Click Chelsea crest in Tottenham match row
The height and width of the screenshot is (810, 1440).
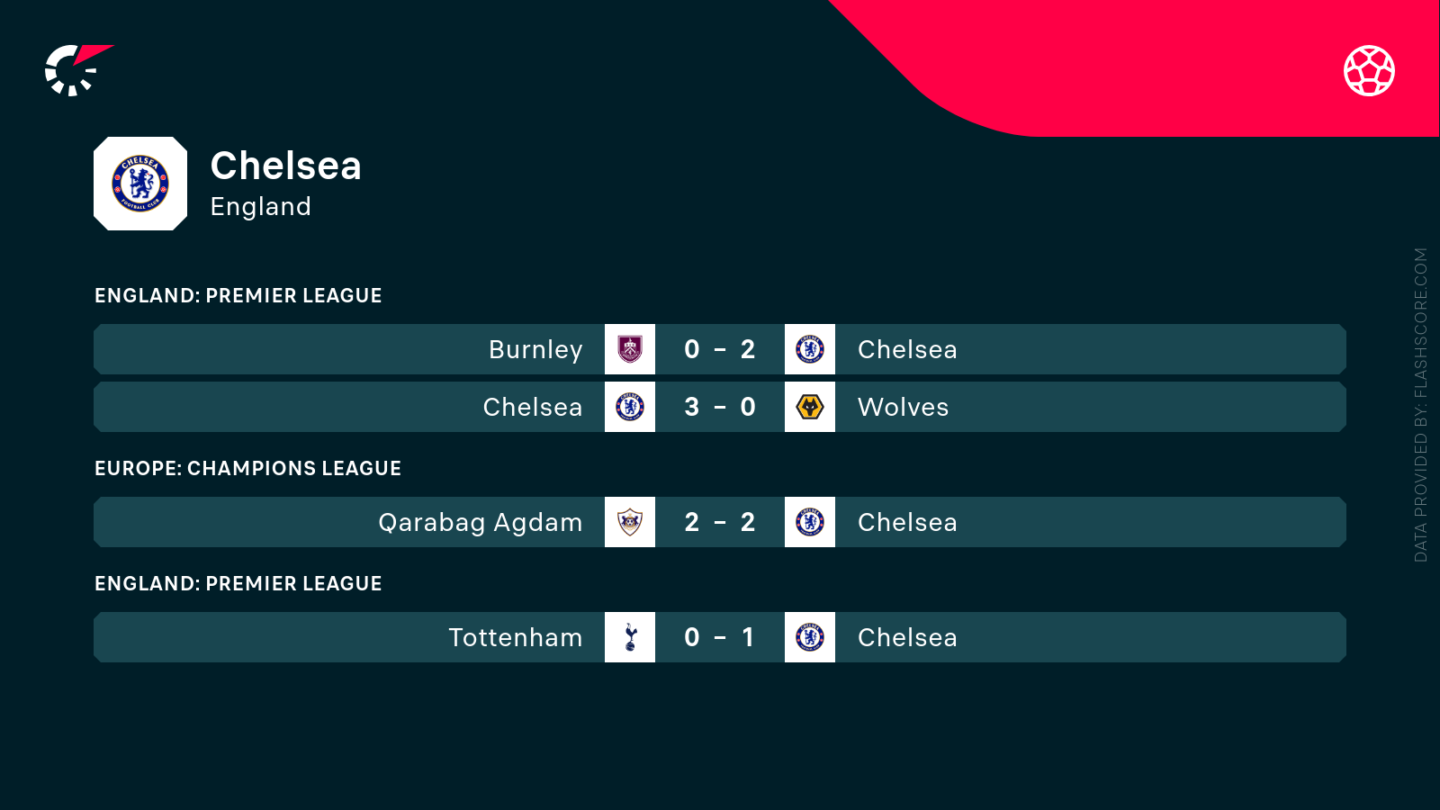point(810,637)
